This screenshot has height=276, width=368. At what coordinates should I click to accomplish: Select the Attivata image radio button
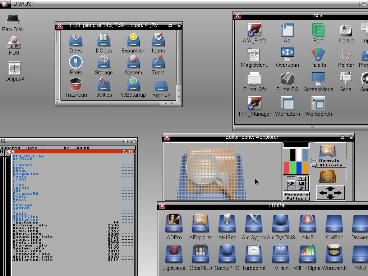[x=314, y=165]
